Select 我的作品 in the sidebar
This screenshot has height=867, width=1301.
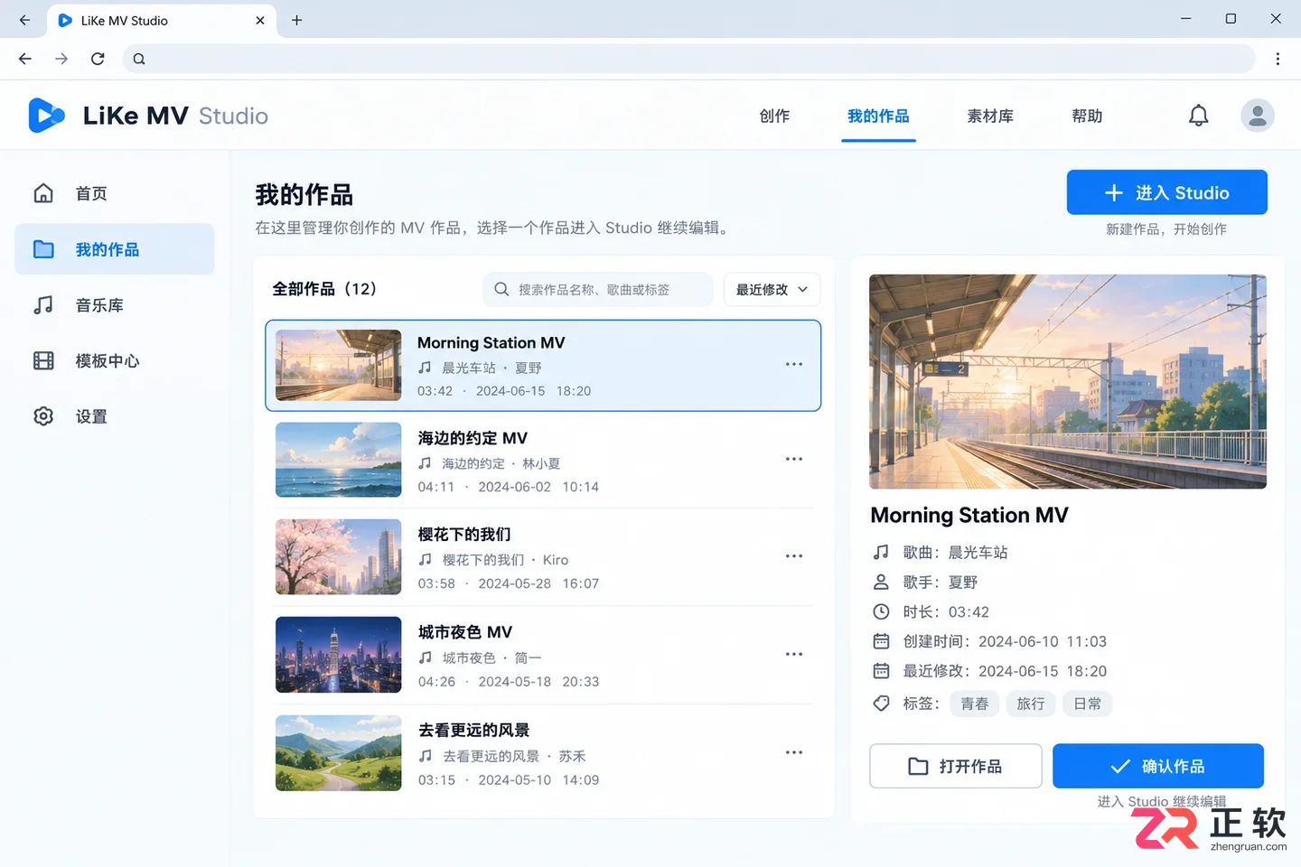click(115, 249)
